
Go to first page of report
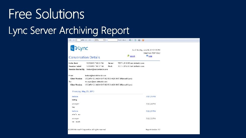pos(70,40)
